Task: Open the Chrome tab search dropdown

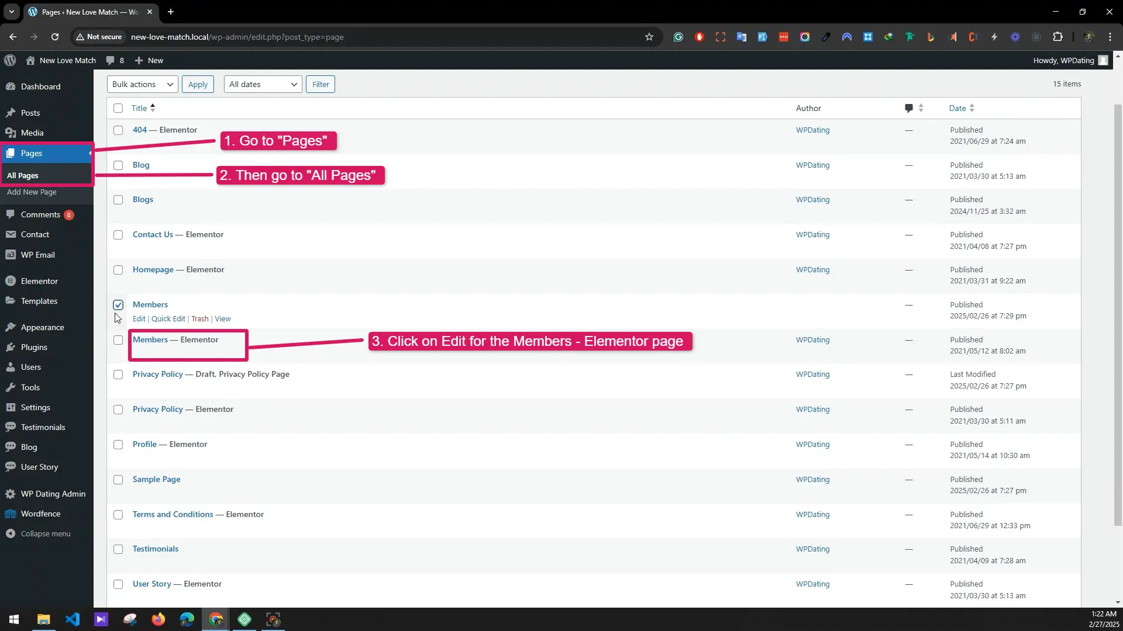Action: coord(11,12)
